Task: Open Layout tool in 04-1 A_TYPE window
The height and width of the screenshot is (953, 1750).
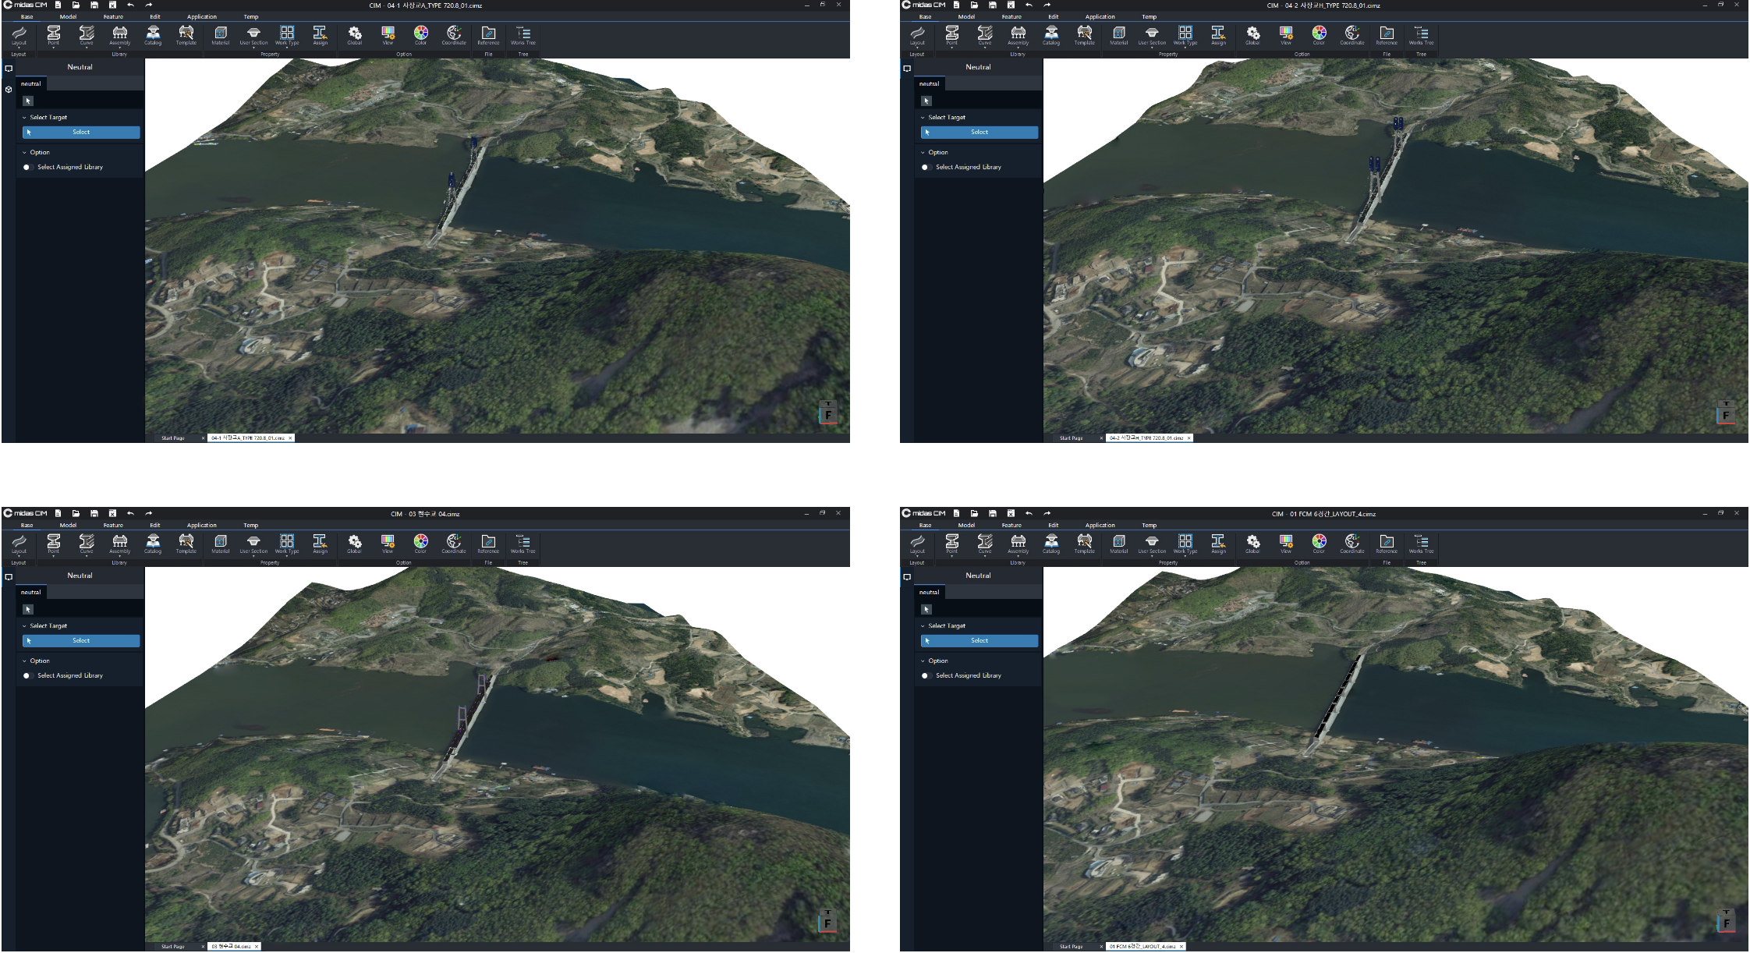Action: [x=19, y=35]
